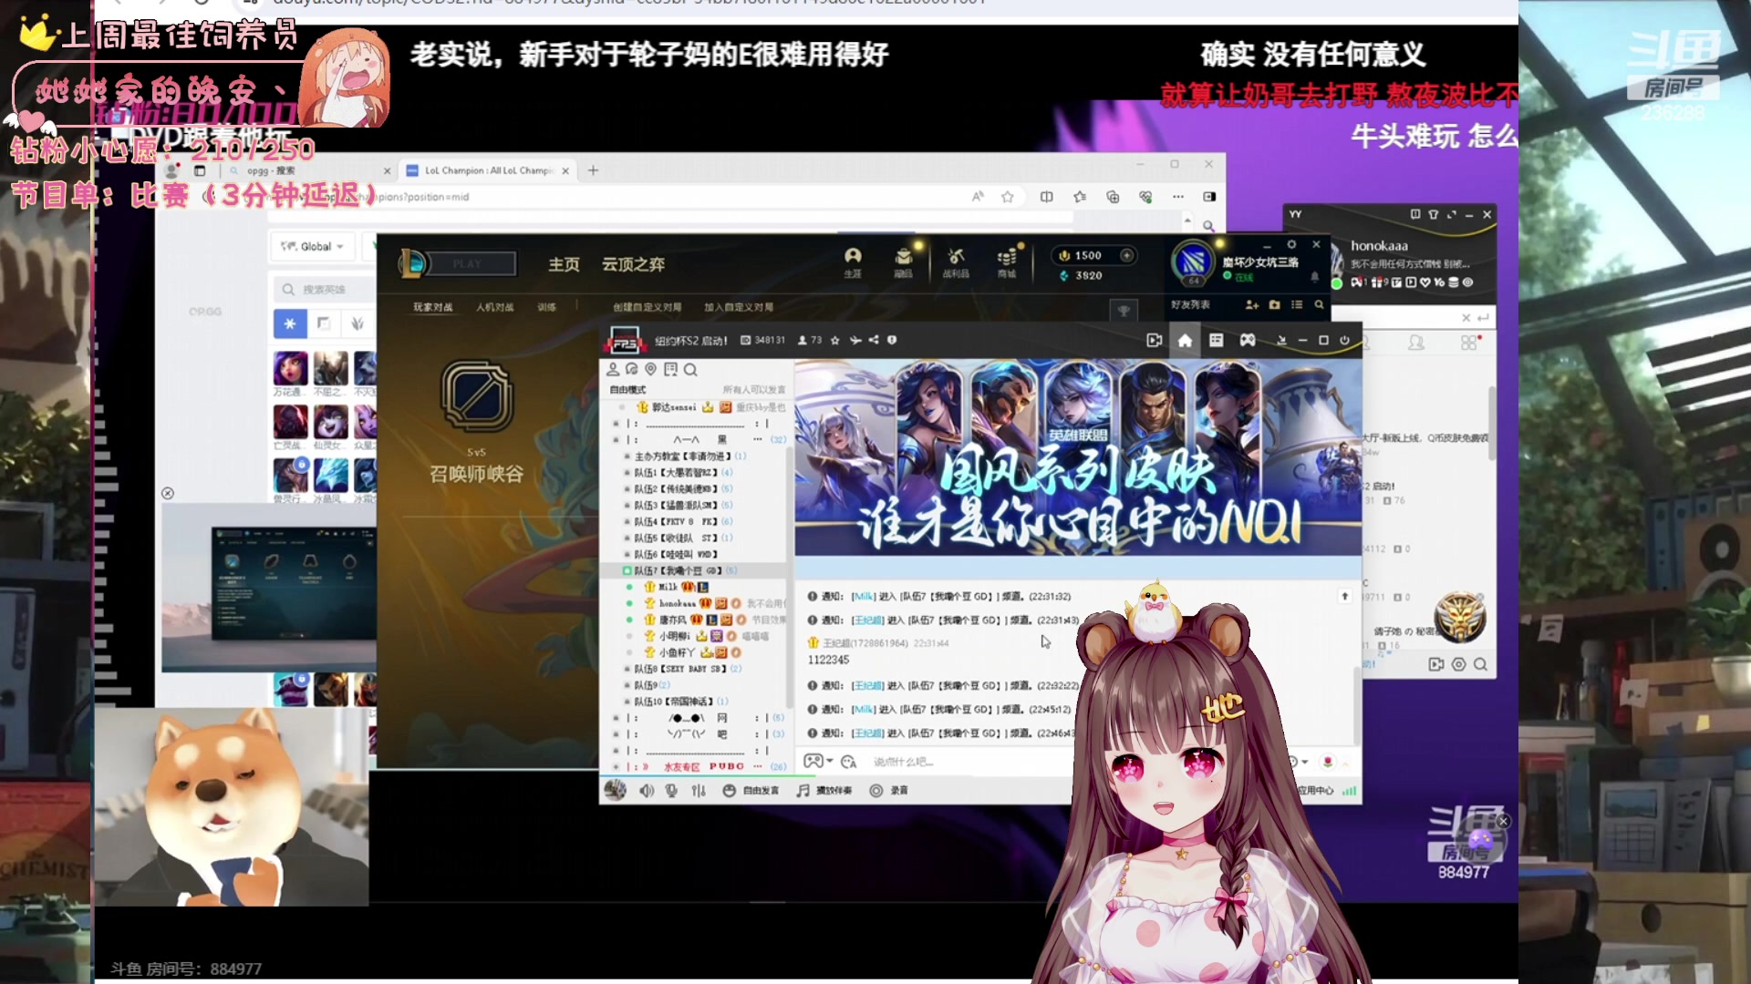Switch to 云顶之弈 tab
The image size is (1751, 984).
633,264
